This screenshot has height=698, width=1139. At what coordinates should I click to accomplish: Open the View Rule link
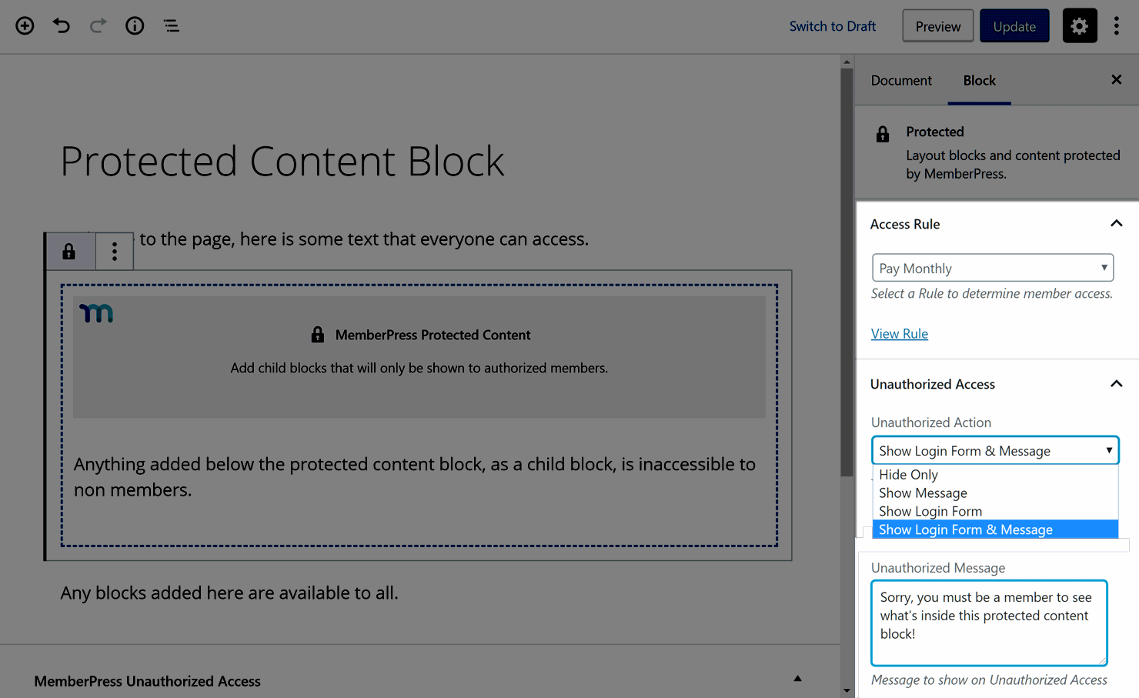point(900,334)
